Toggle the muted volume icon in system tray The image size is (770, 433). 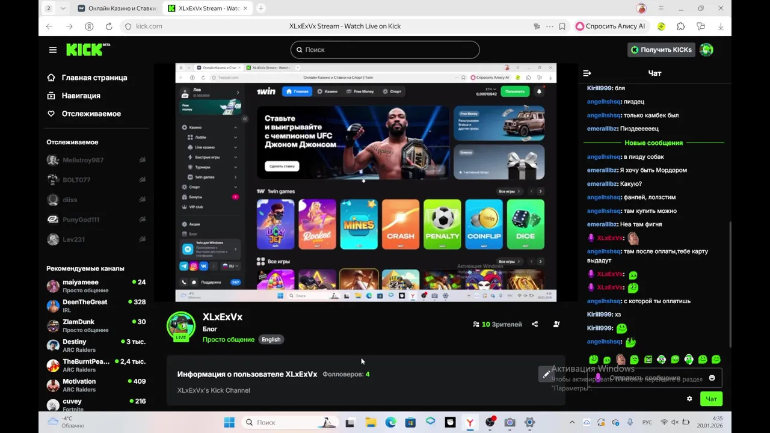click(676, 422)
